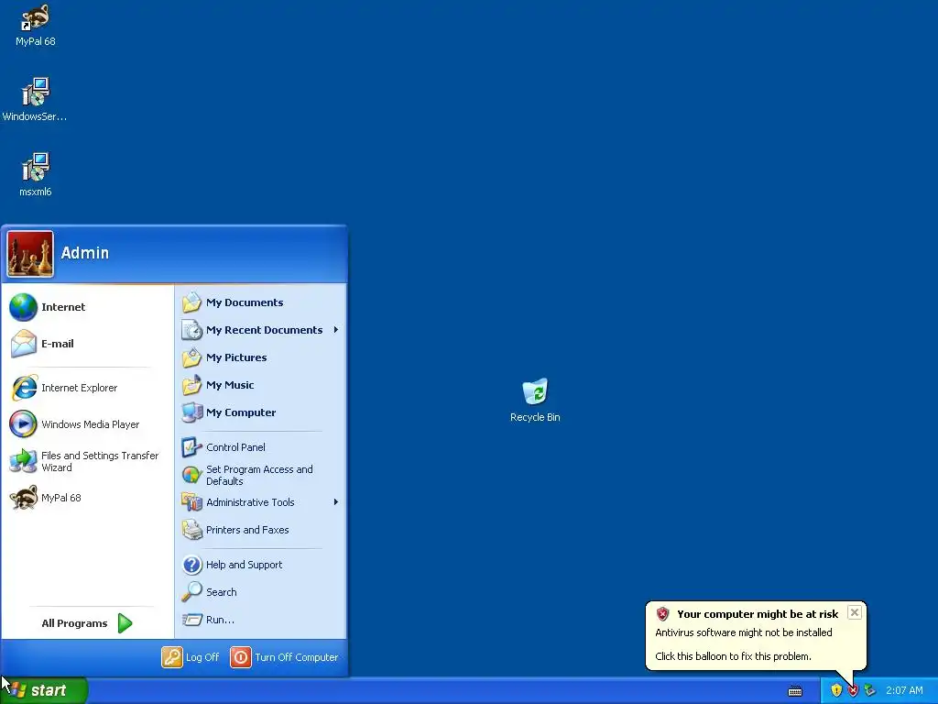Expand the Administrative Tools submenu arrow
The height and width of the screenshot is (704, 938).
click(x=336, y=502)
